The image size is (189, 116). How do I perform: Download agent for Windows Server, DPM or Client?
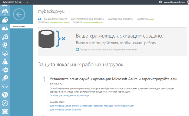click(92, 106)
